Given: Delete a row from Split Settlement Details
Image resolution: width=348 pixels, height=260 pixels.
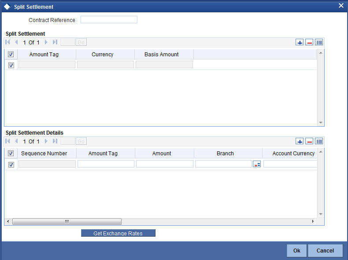Looking at the screenshot, I should pyautogui.click(x=309, y=141).
